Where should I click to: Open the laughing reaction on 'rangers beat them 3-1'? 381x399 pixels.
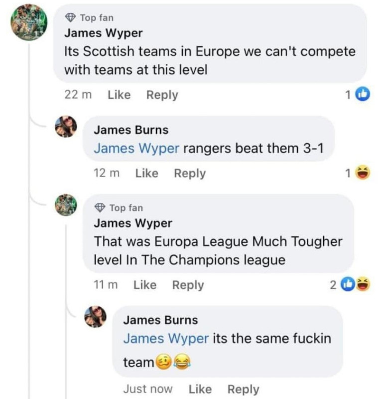pos(363,173)
